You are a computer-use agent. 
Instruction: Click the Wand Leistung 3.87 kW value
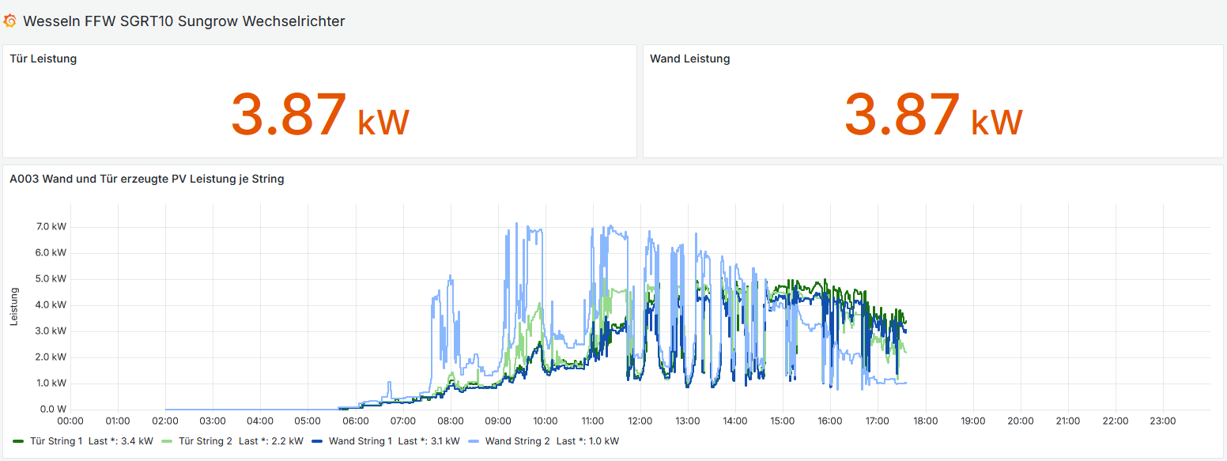tap(933, 115)
